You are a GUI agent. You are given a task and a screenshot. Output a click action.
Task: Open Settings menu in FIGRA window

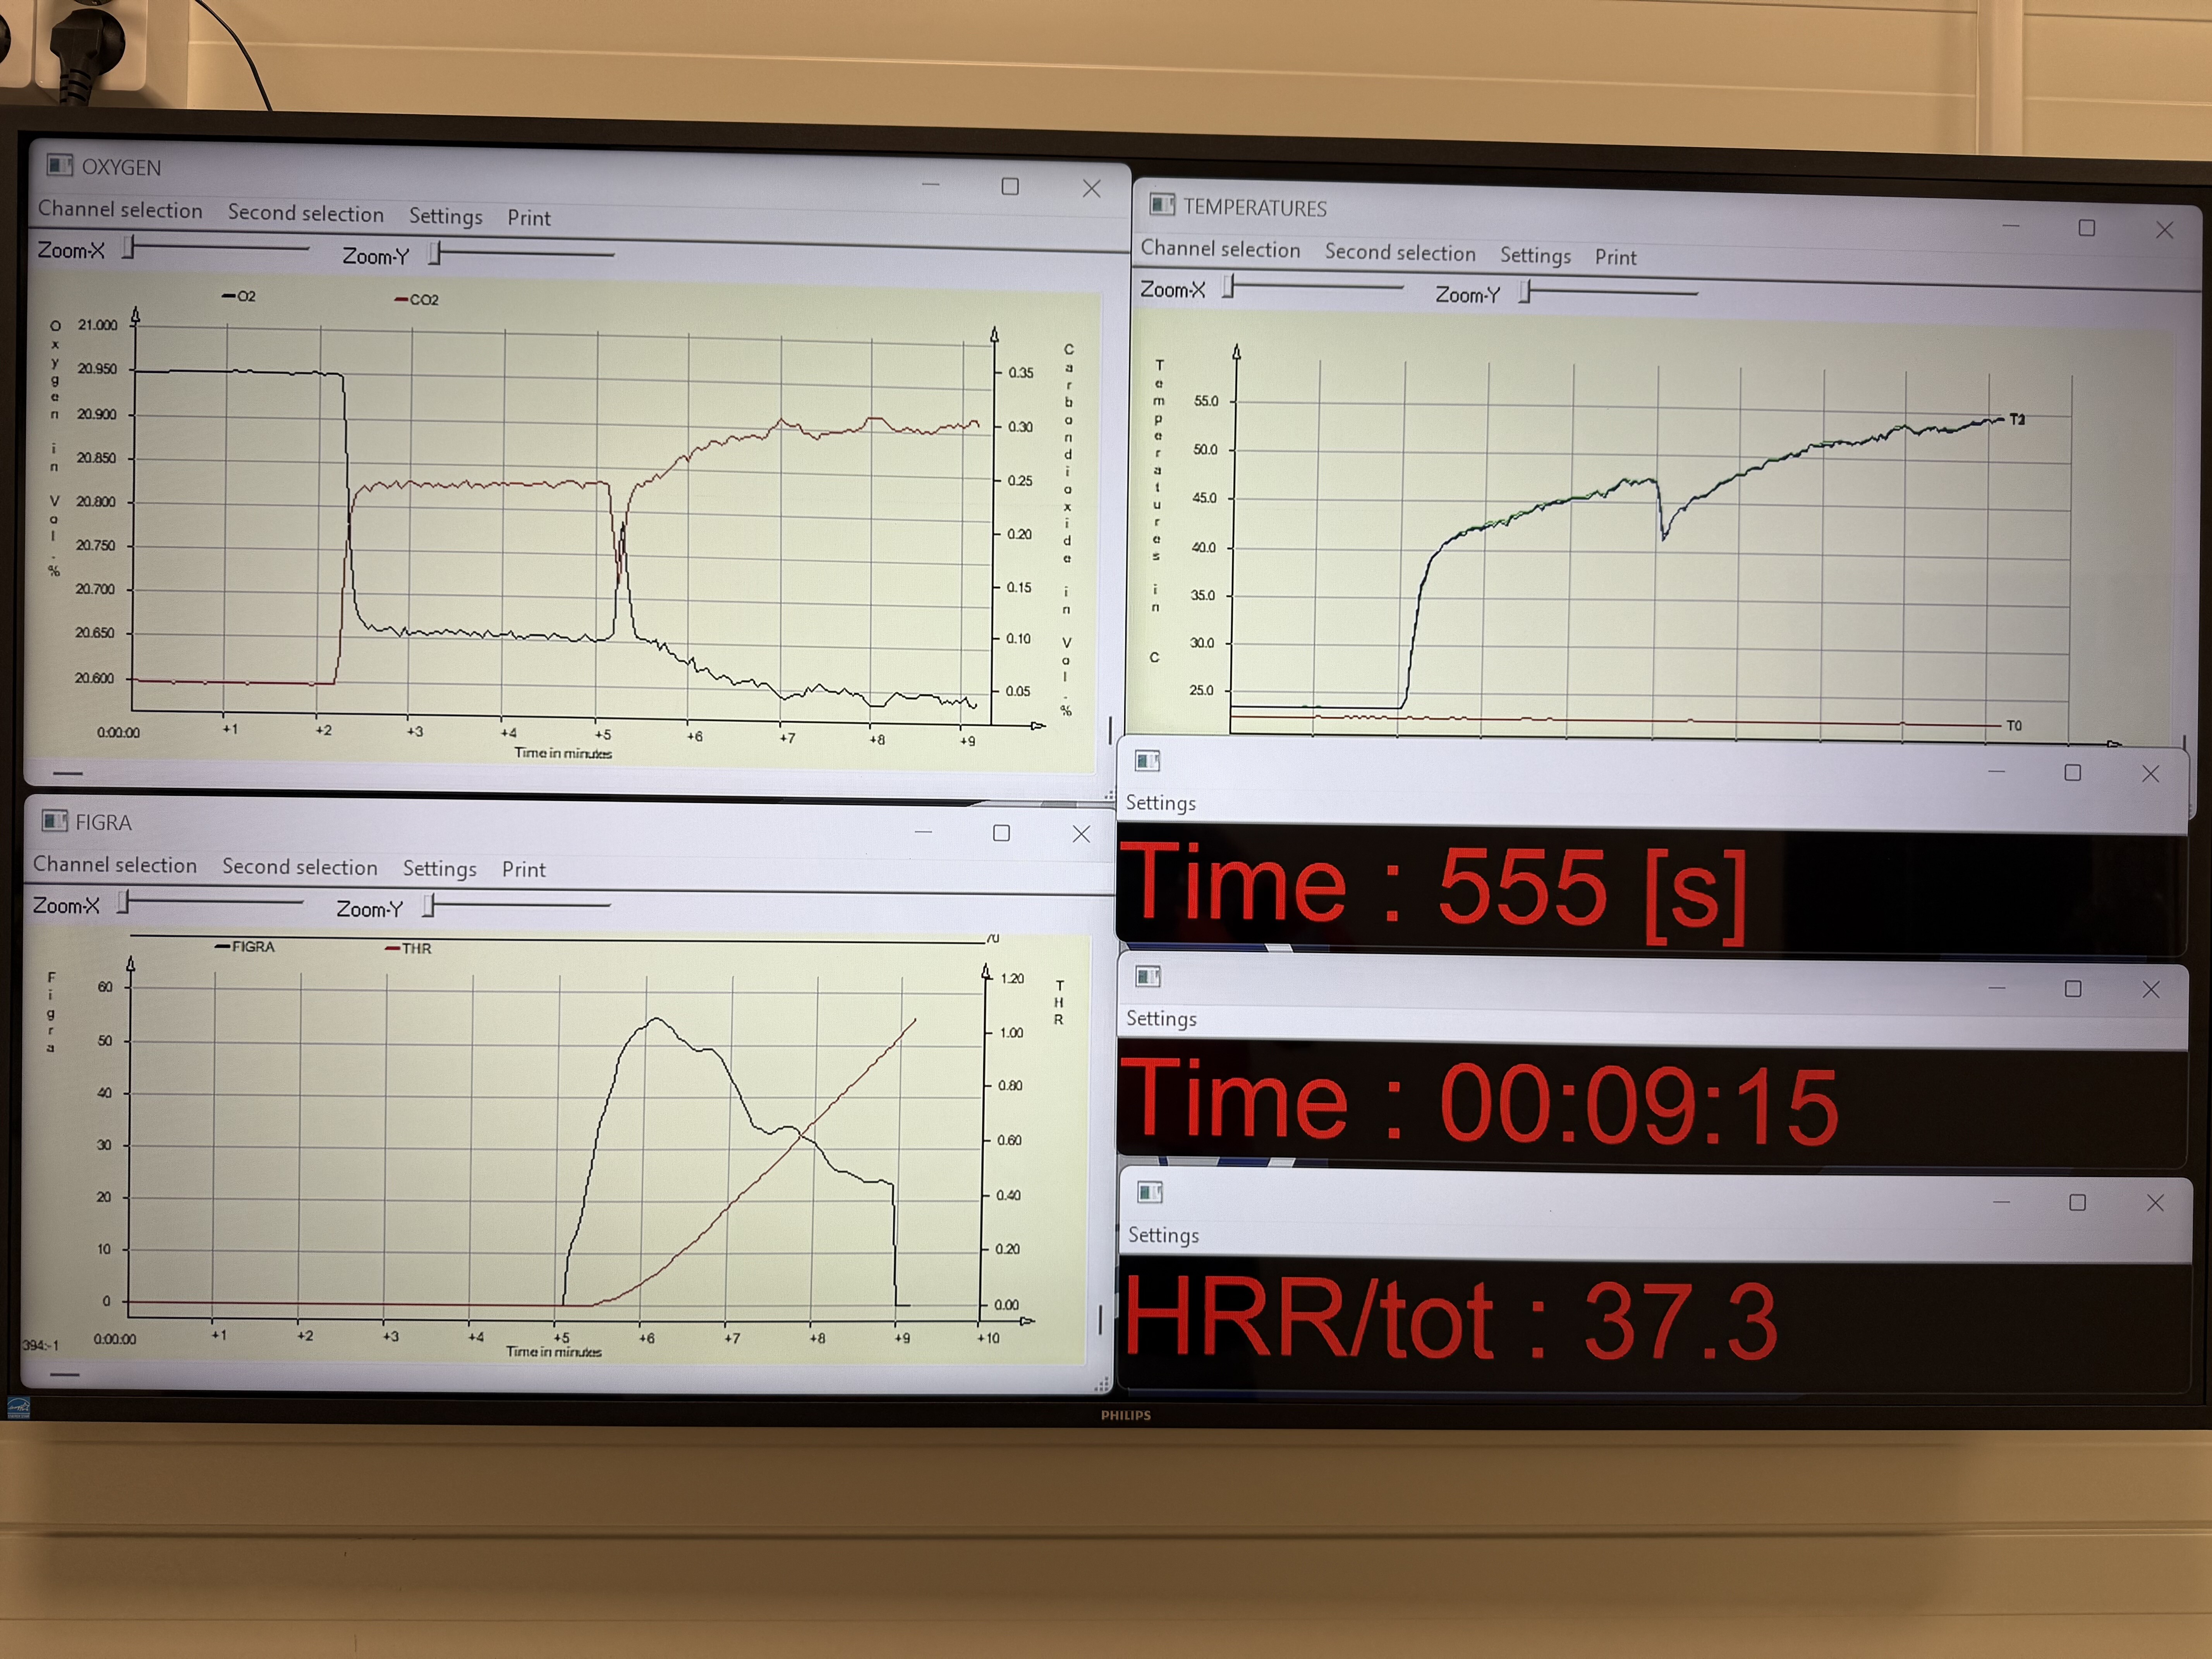[x=440, y=869]
